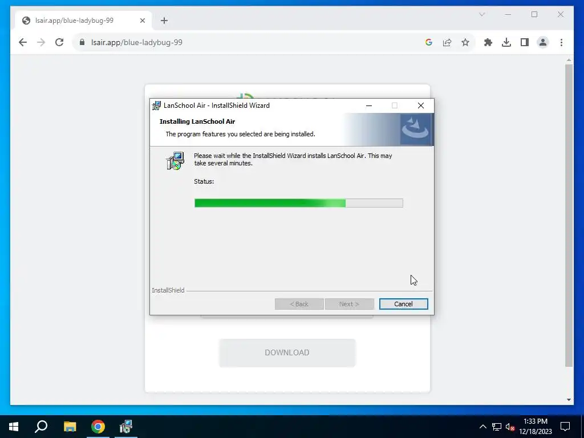584x438 pixels.
Task: Click the muted volume tray icon
Action: 510,427
